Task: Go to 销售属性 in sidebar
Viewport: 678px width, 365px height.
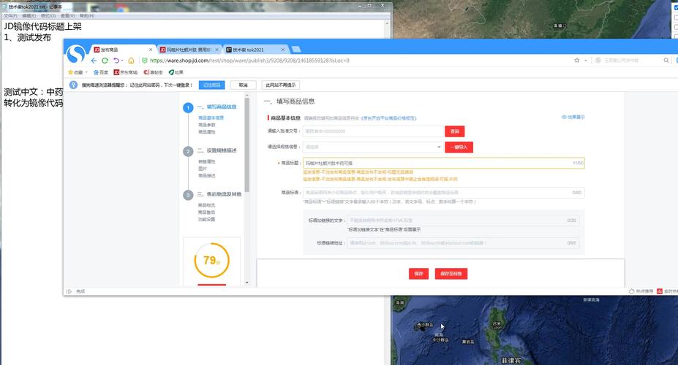Action: [x=207, y=161]
